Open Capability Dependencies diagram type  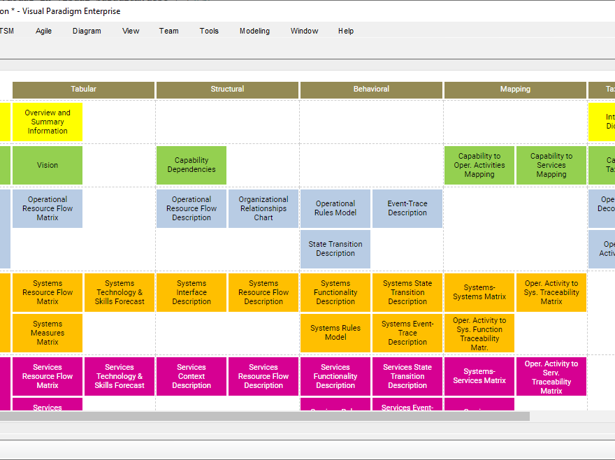(191, 165)
